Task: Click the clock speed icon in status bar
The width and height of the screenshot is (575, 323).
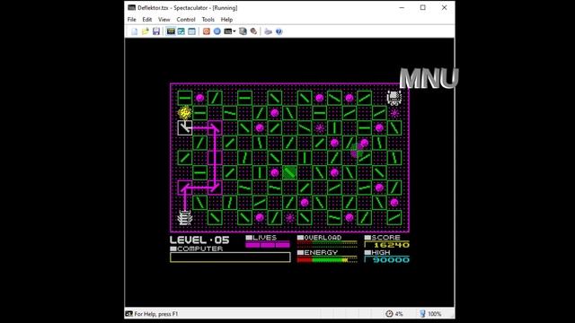Action: 389,314
